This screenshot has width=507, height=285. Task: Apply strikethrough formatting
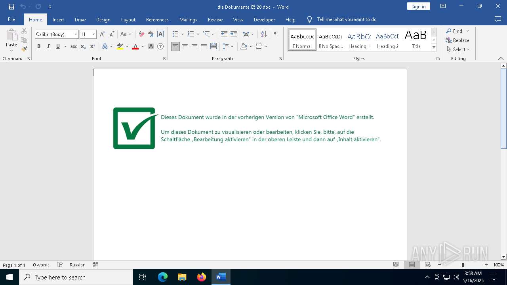point(74,46)
